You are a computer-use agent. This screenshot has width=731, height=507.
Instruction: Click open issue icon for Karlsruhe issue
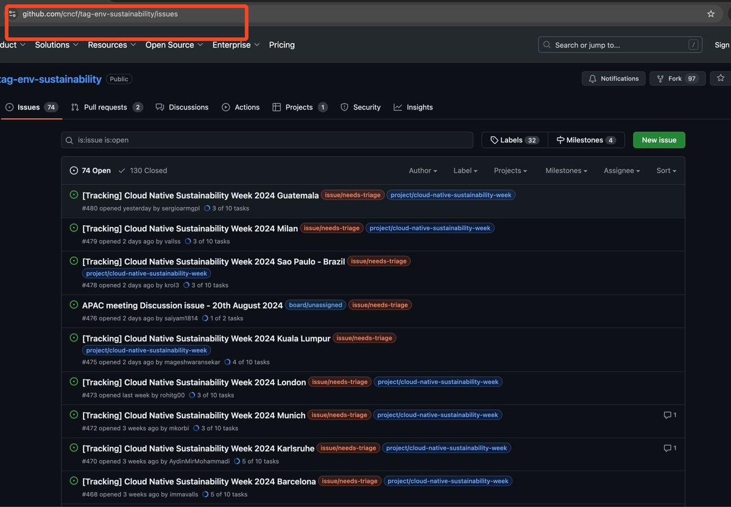tap(74, 447)
